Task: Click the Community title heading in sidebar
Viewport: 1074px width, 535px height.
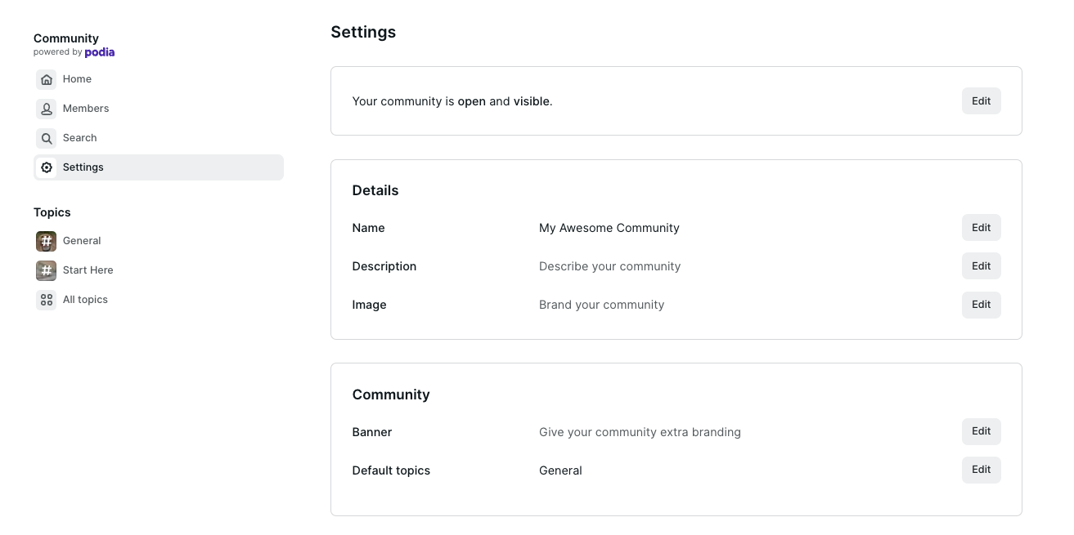Action: (x=66, y=38)
